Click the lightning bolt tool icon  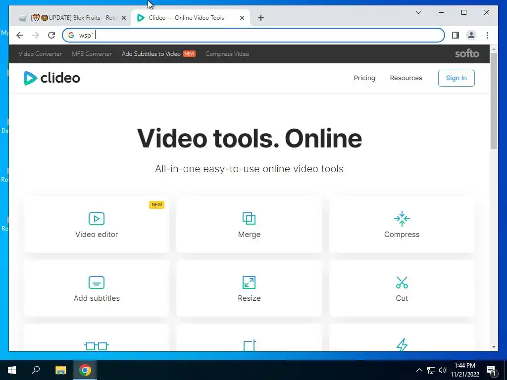coord(402,345)
